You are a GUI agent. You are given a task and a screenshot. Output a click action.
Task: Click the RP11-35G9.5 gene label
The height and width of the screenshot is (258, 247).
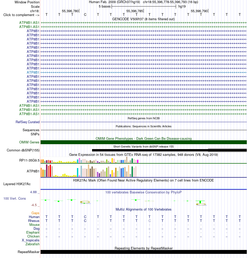29,160
